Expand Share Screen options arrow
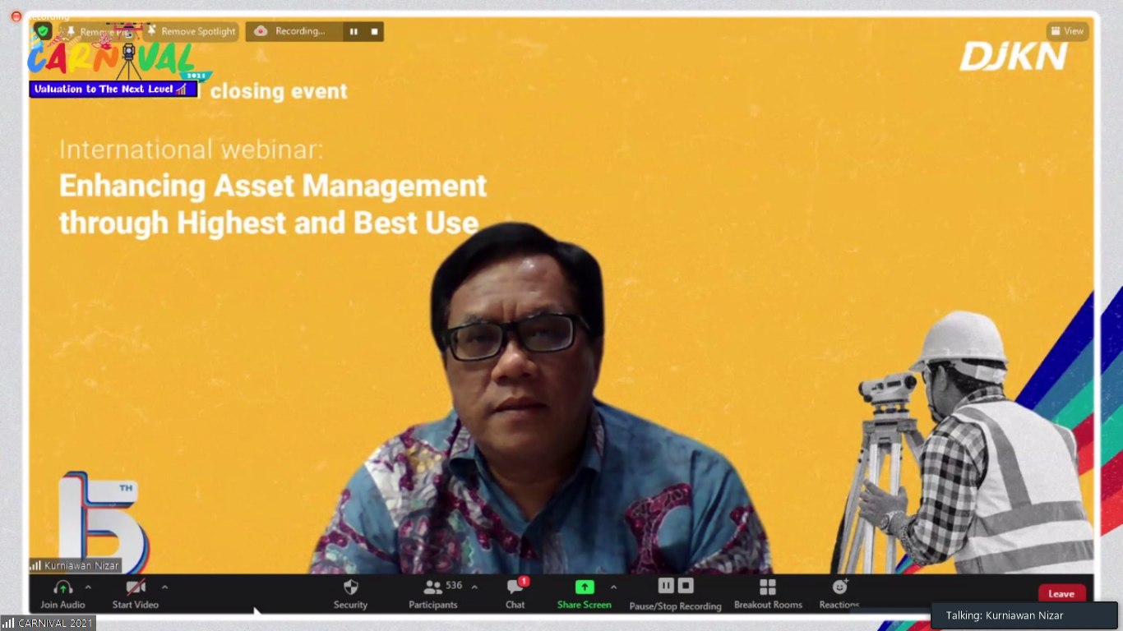Screen dimensions: 1123x631 [613, 587]
